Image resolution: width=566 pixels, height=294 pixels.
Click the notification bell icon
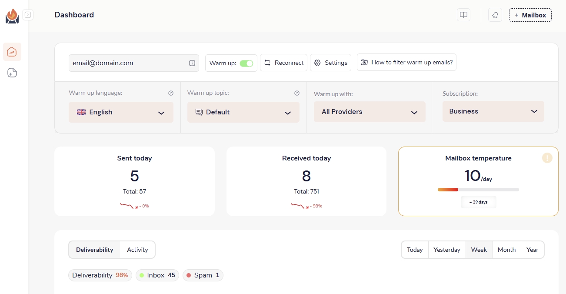click(x=495, y=15)
